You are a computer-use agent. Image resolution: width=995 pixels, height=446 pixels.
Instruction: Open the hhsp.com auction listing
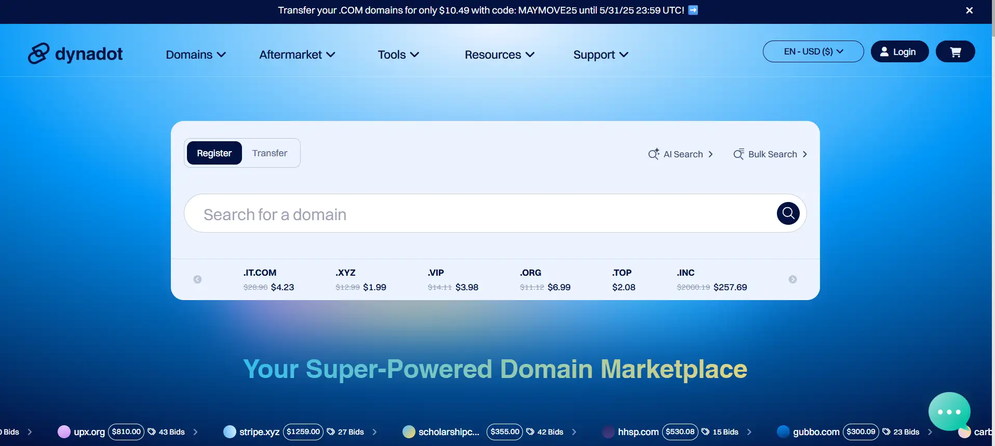click(638, 432)
